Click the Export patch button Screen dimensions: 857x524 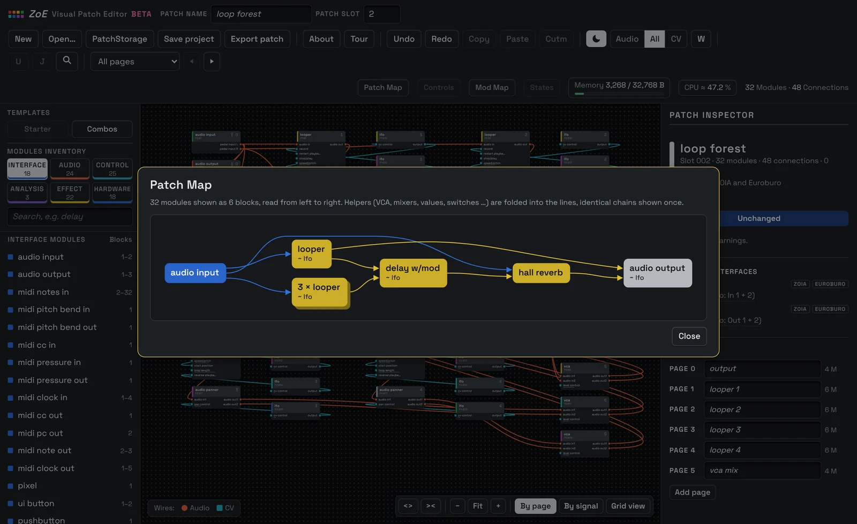pos(257,39)
